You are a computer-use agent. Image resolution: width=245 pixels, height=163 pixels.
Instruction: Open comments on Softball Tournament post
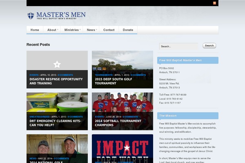click(130, 117)
